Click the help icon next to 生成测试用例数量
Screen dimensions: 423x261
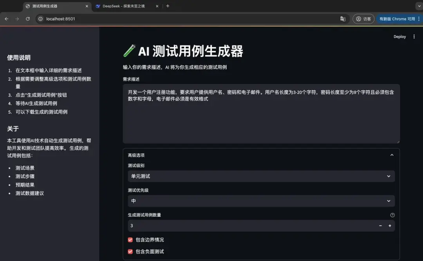(392, 215)
